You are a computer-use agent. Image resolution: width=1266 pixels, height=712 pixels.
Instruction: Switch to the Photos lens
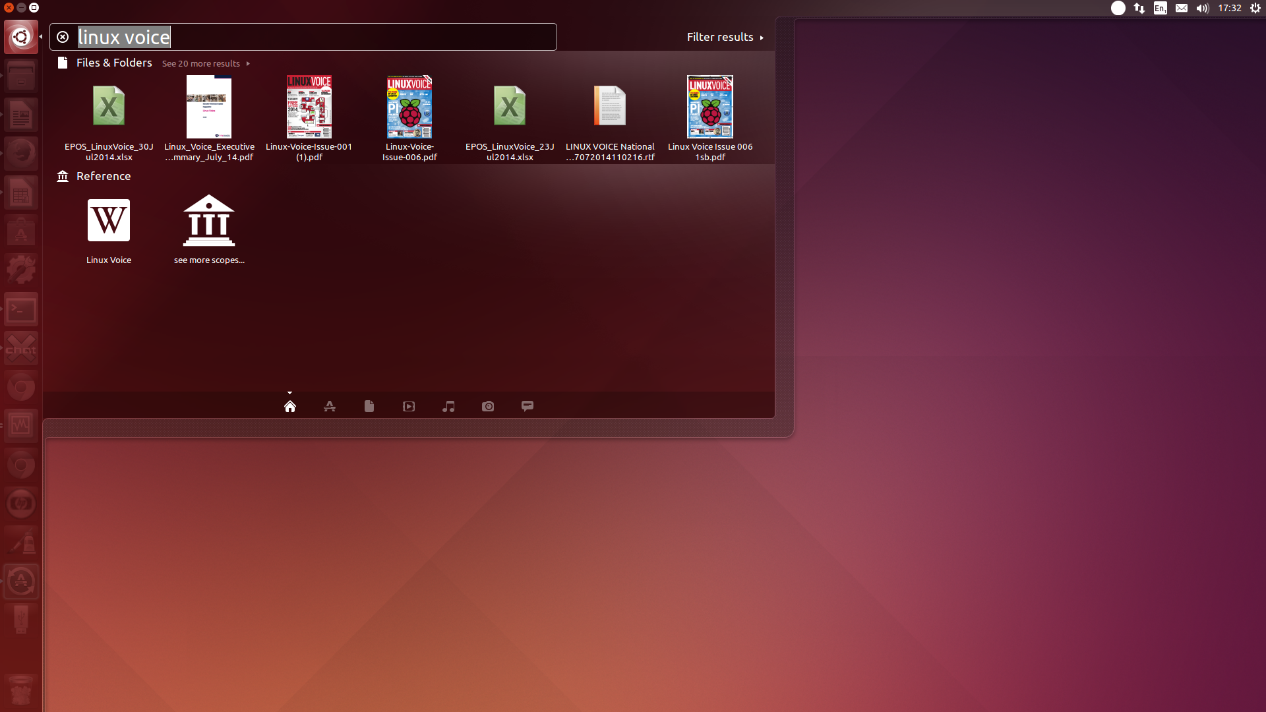click(x=488, y=406)
